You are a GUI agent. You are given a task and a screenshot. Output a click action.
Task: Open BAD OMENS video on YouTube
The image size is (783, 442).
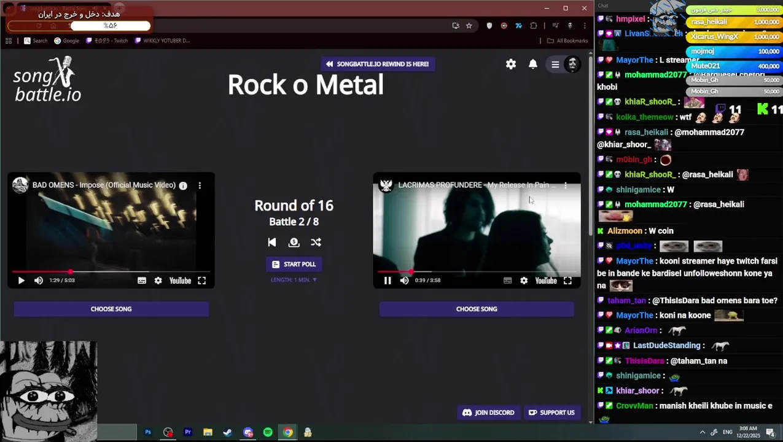(180, 281)
